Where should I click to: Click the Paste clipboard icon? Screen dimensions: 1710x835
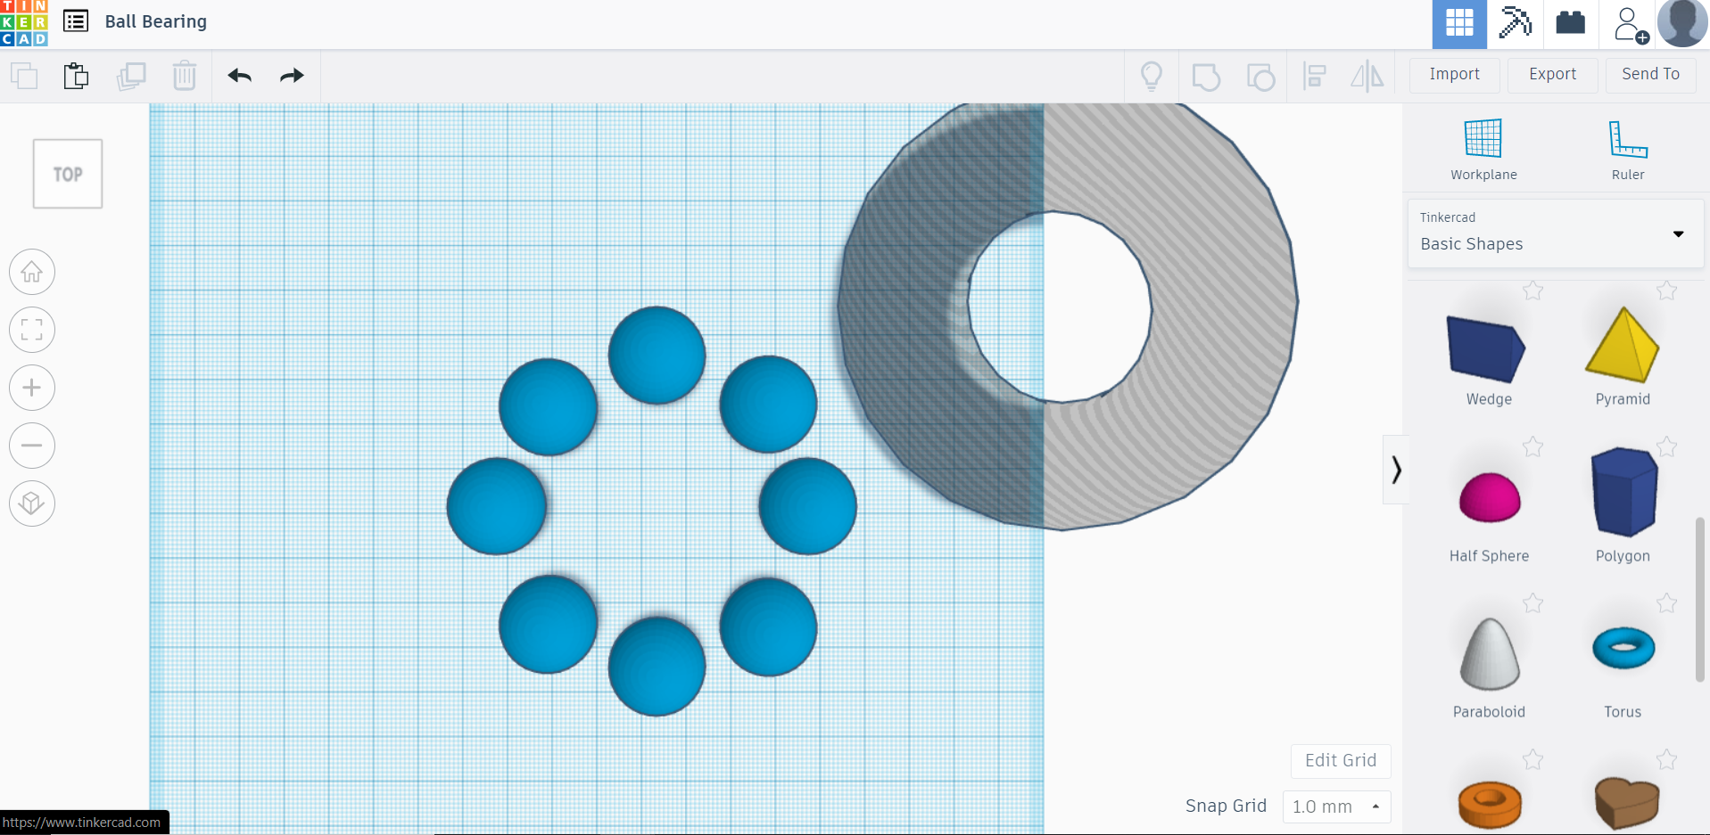click(77, 76)
